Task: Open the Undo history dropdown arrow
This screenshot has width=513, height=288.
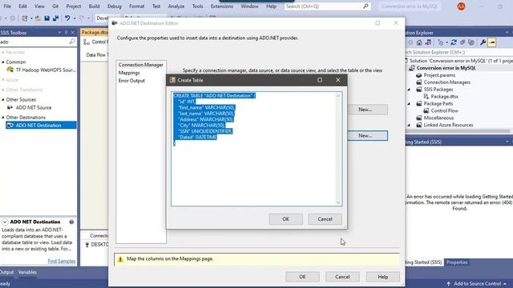Action: 75,18
